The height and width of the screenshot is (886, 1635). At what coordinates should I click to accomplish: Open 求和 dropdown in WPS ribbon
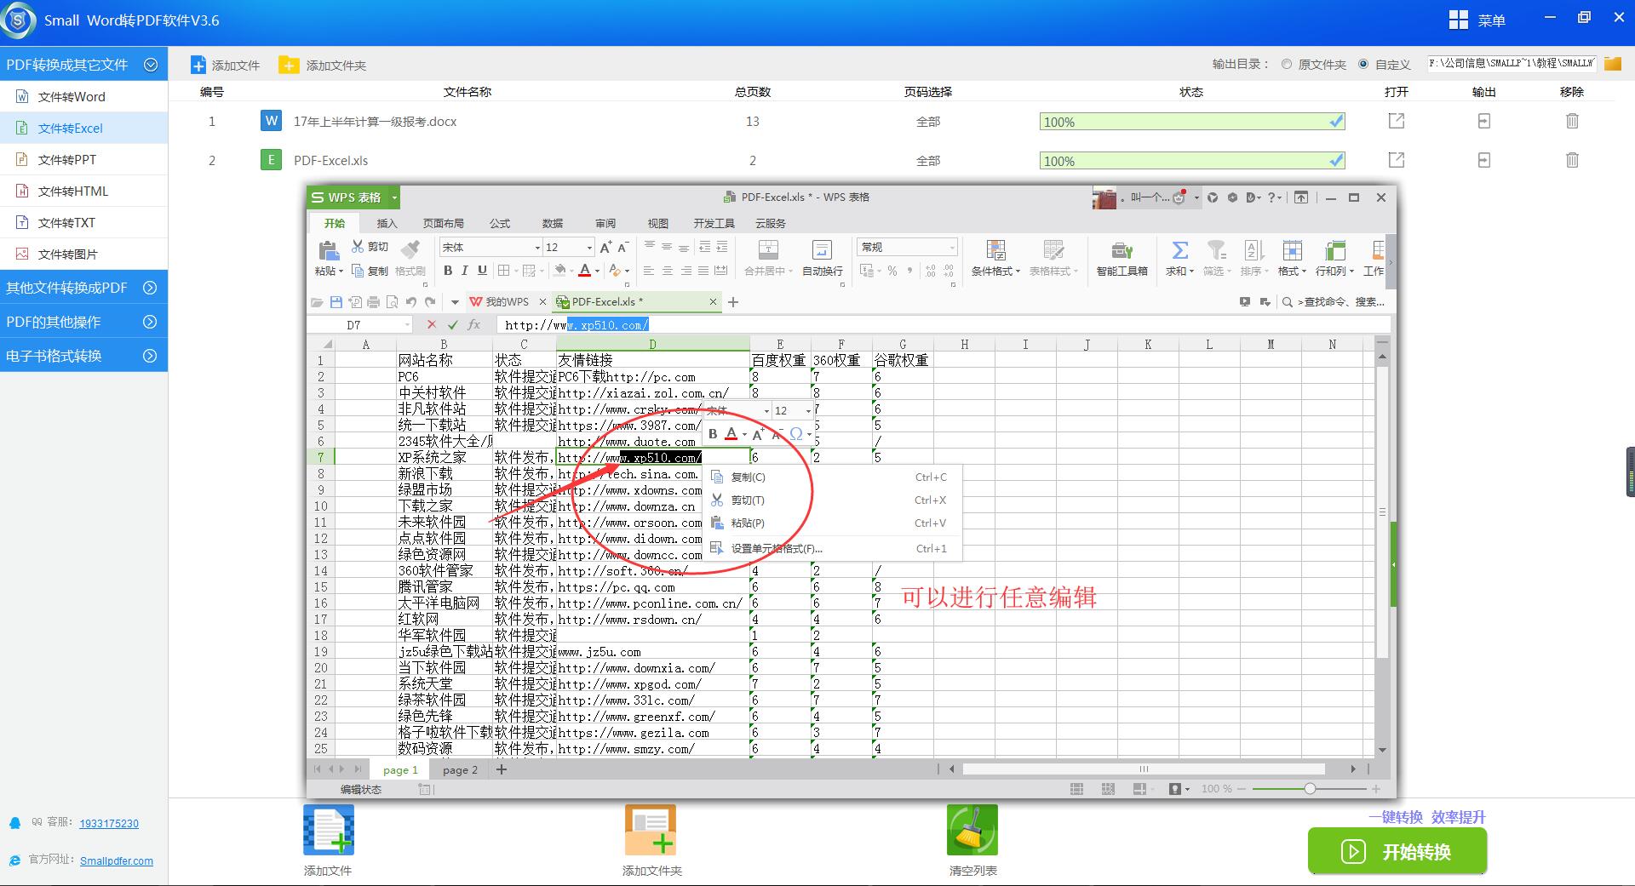[x=1180, y=272]
